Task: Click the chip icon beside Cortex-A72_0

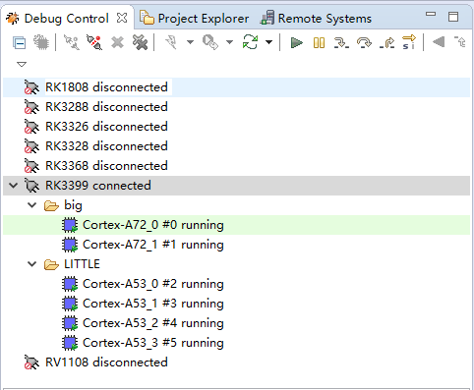Action: (x=70, y=225)
